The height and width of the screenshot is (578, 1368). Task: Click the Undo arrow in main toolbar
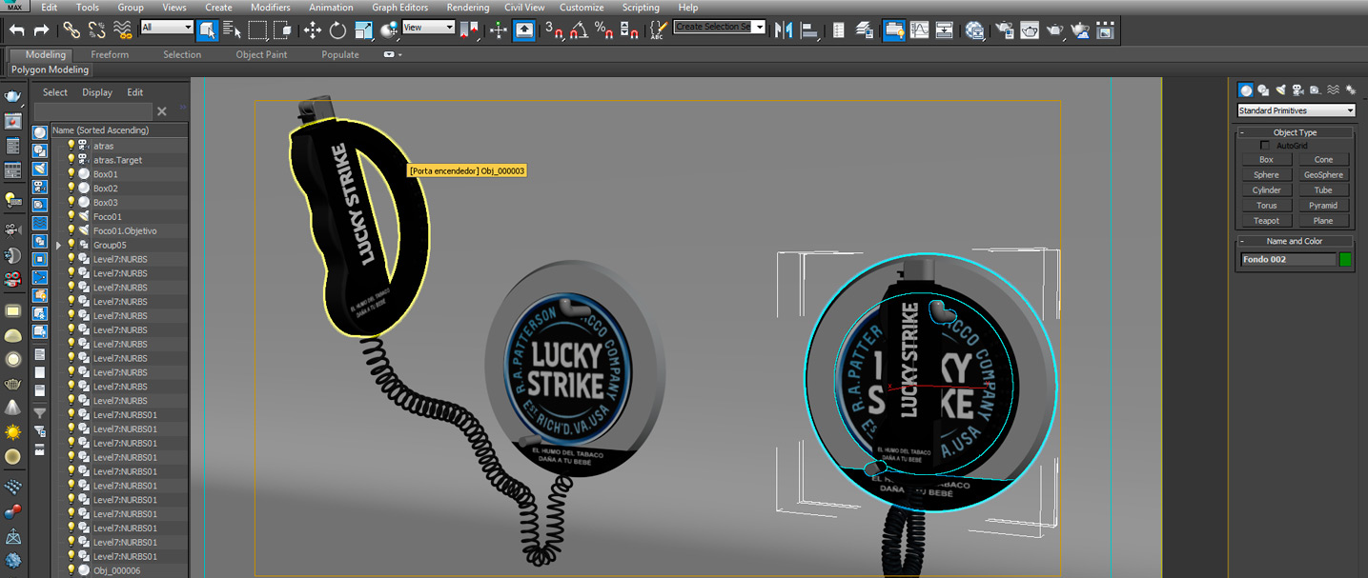point(16,30)
